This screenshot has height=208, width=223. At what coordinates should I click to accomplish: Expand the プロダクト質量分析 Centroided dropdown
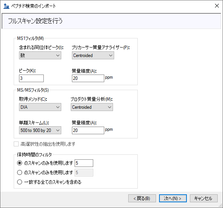point(92,107)
